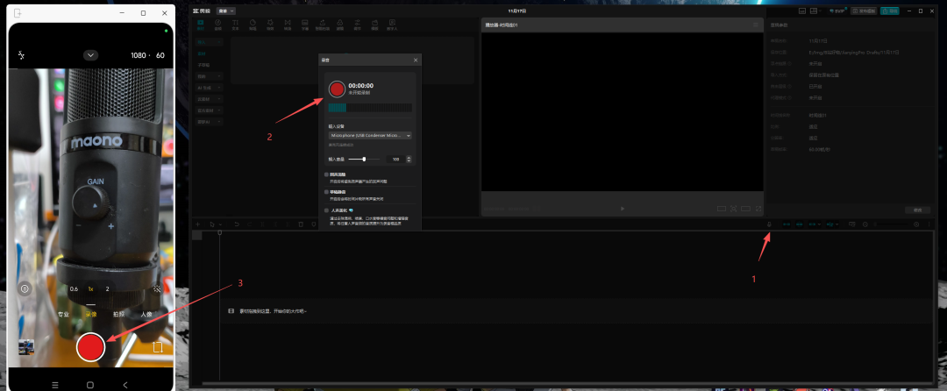947x391 pixels.
Task: Open the gallery thumbnail in phone camera
Action: 26,347
